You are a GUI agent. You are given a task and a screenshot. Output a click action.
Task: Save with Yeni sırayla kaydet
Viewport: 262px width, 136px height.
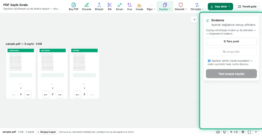(x=231, y=74)
